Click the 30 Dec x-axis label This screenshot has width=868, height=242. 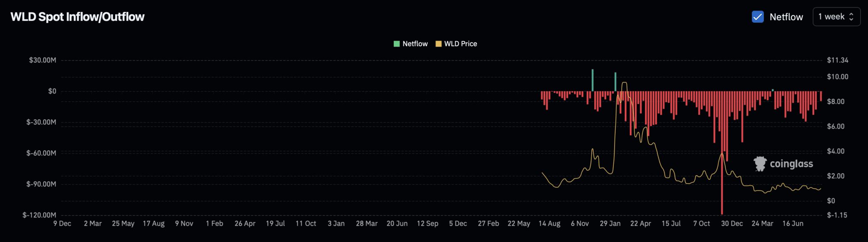(x=732, y=224)
